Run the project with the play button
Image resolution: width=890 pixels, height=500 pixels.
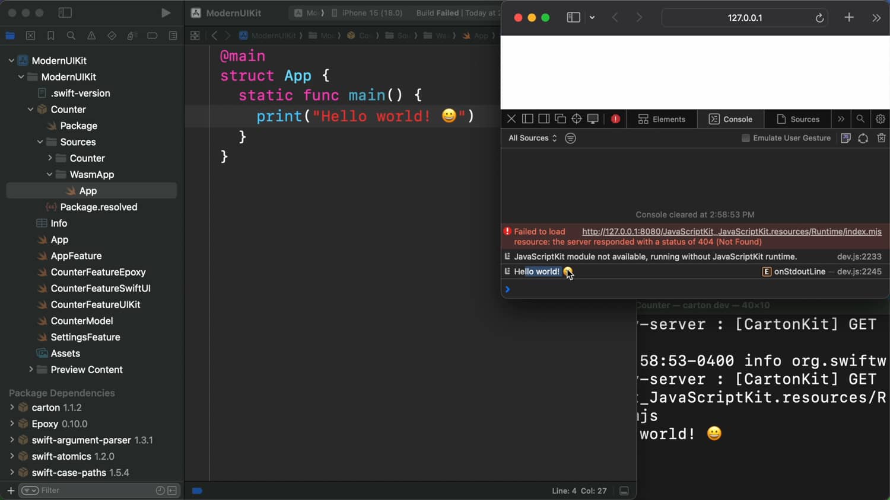point(166,13)
